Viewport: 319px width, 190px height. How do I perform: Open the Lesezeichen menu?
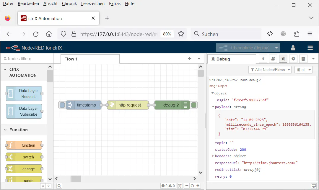(93, 4)
